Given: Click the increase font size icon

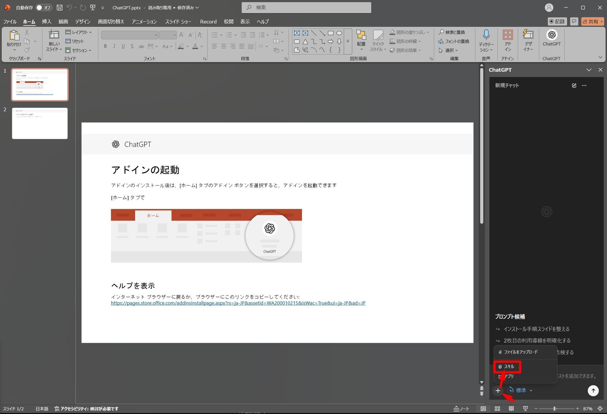Looking at the screenshot, I should (182, 35).
